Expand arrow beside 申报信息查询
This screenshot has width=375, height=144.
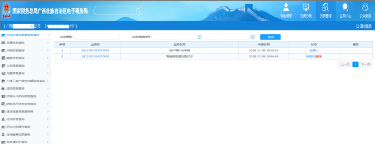point(48,51)
